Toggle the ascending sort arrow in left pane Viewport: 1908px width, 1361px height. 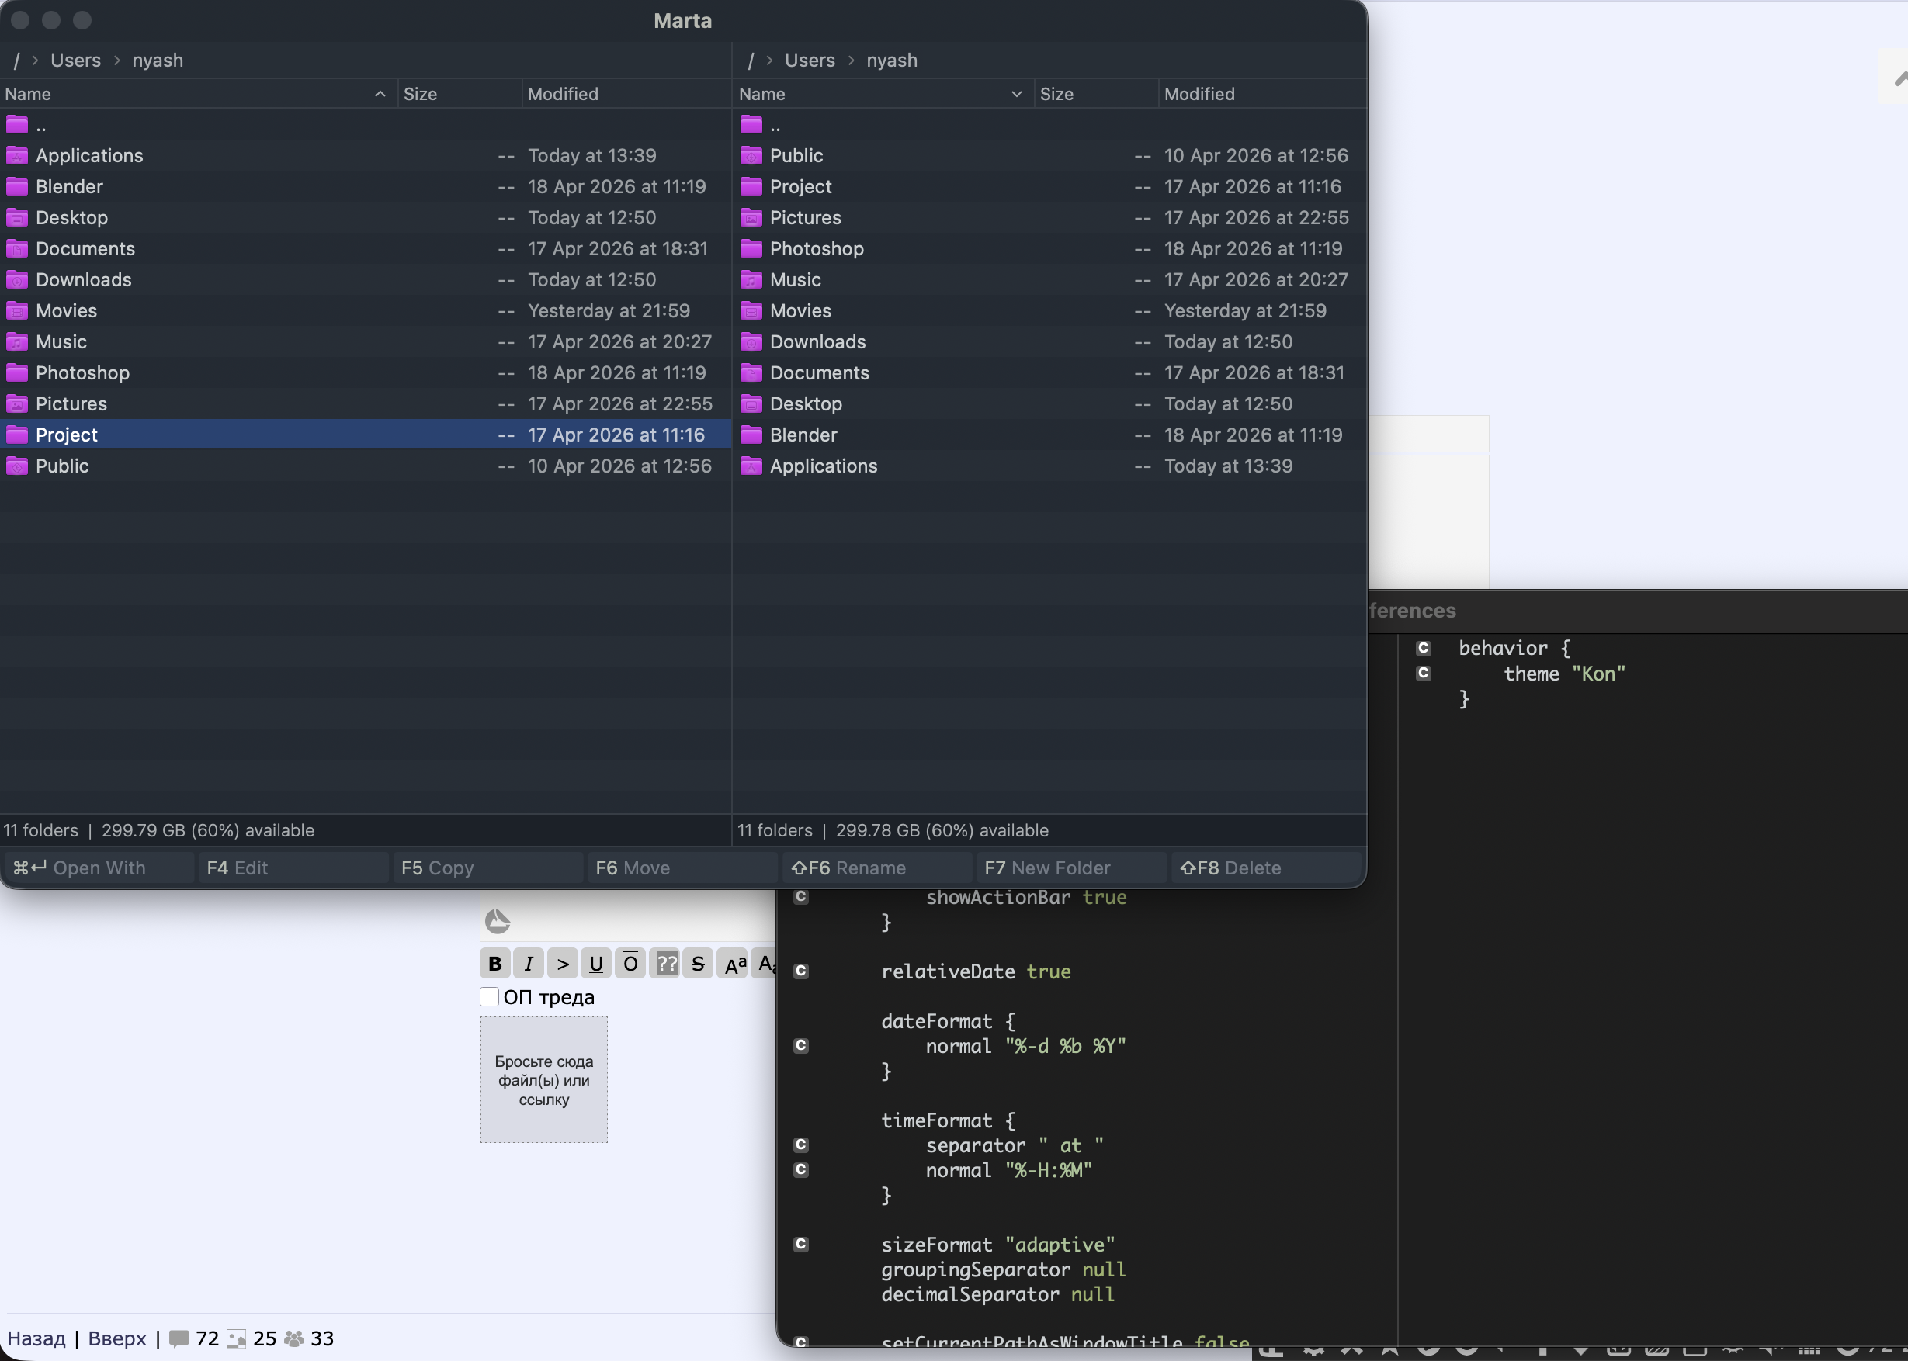380,94
